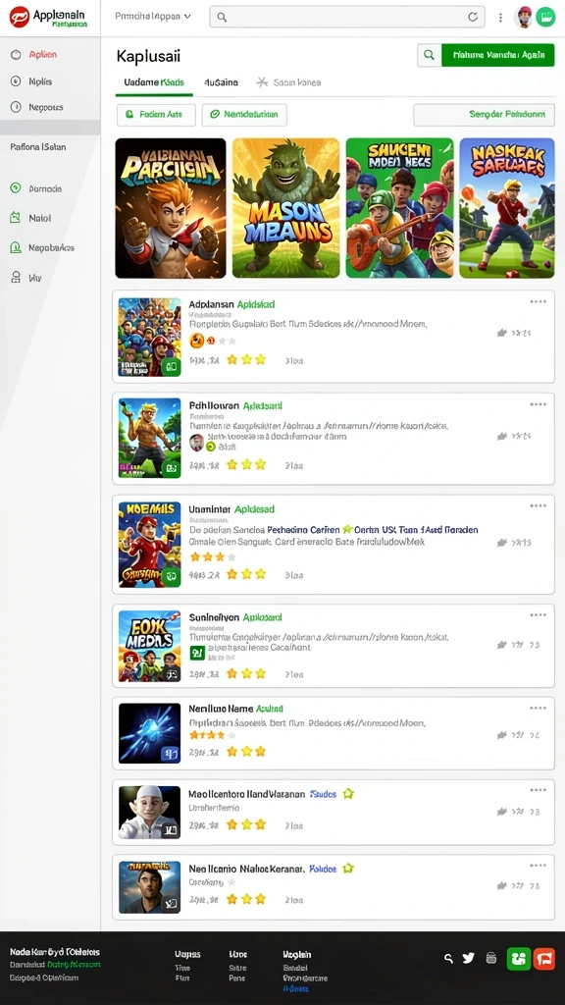565x1005 pixels.
Task: Open three-dot options for Adplansan item
Action: coord(539,301)
